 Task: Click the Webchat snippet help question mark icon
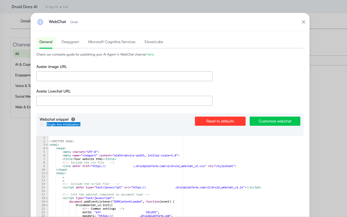coord(73,119)
